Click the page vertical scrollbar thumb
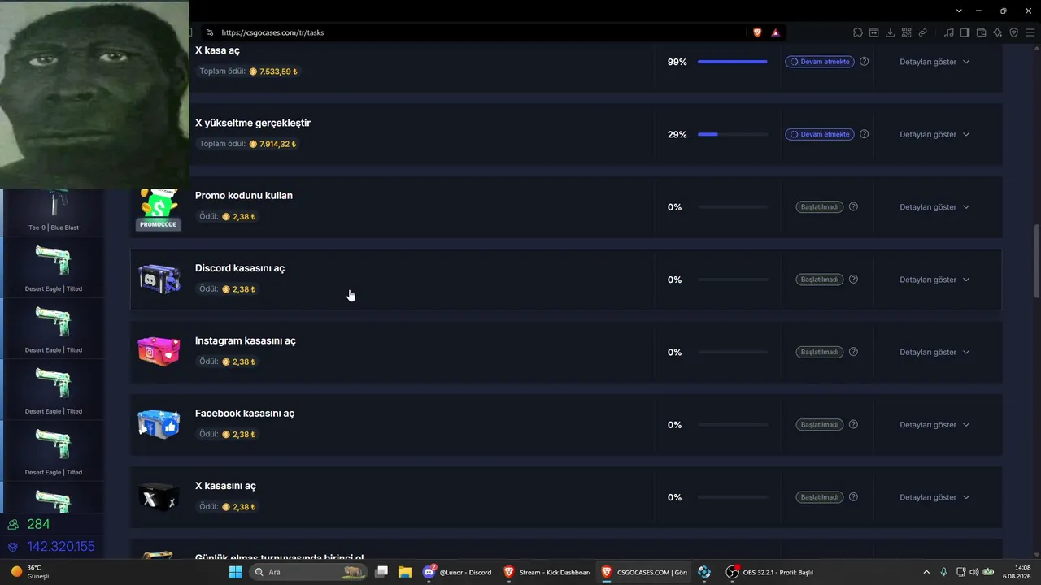 tap(1036, 262)
